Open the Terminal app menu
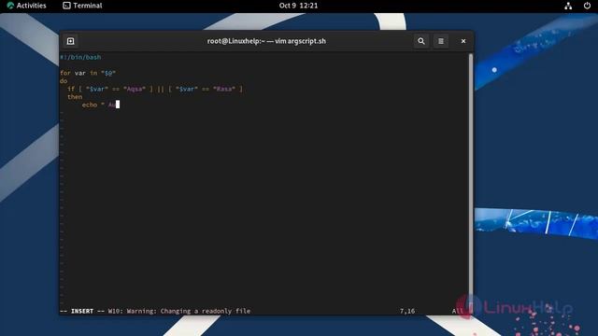Image resolution: width=598 pixels, height=336 pixels. (x=82, y=6)
